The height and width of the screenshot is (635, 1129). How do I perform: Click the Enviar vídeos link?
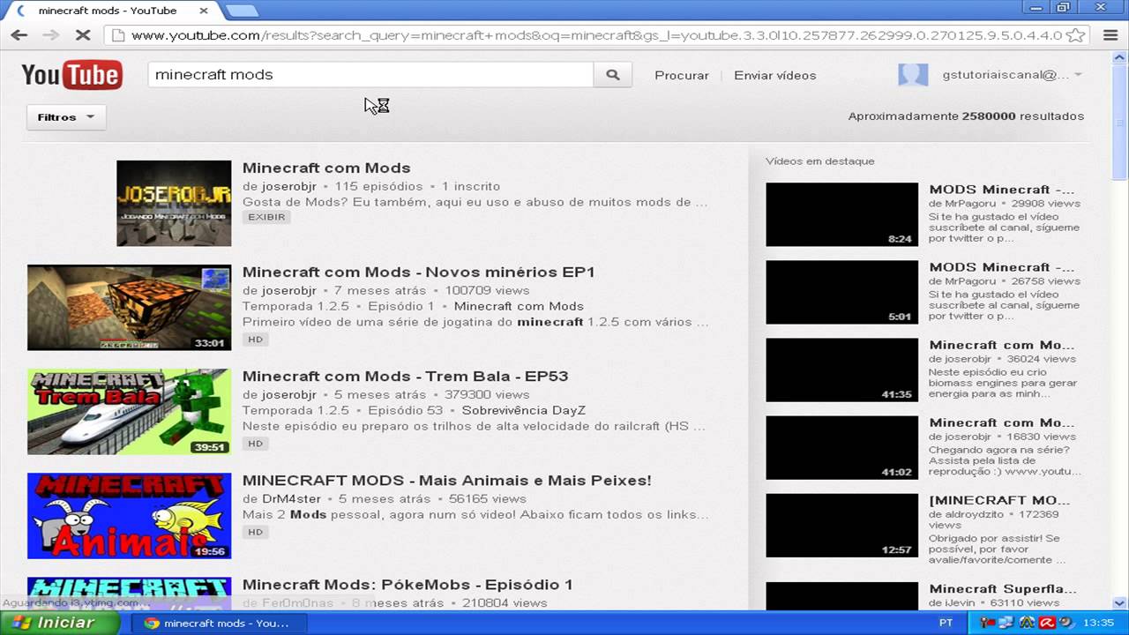click(775, 76)
